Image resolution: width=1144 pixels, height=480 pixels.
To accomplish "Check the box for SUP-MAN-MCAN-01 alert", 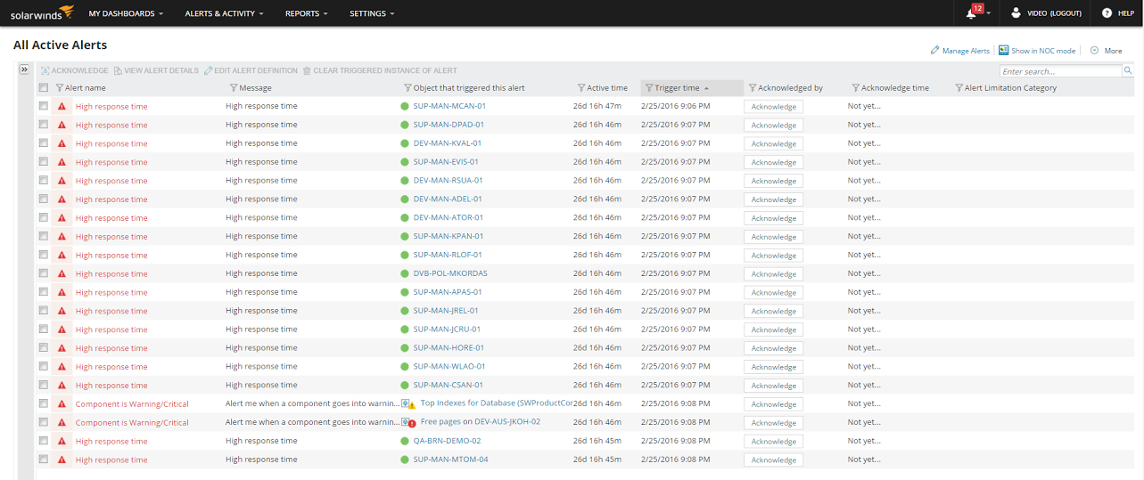I will pos(44,106).
